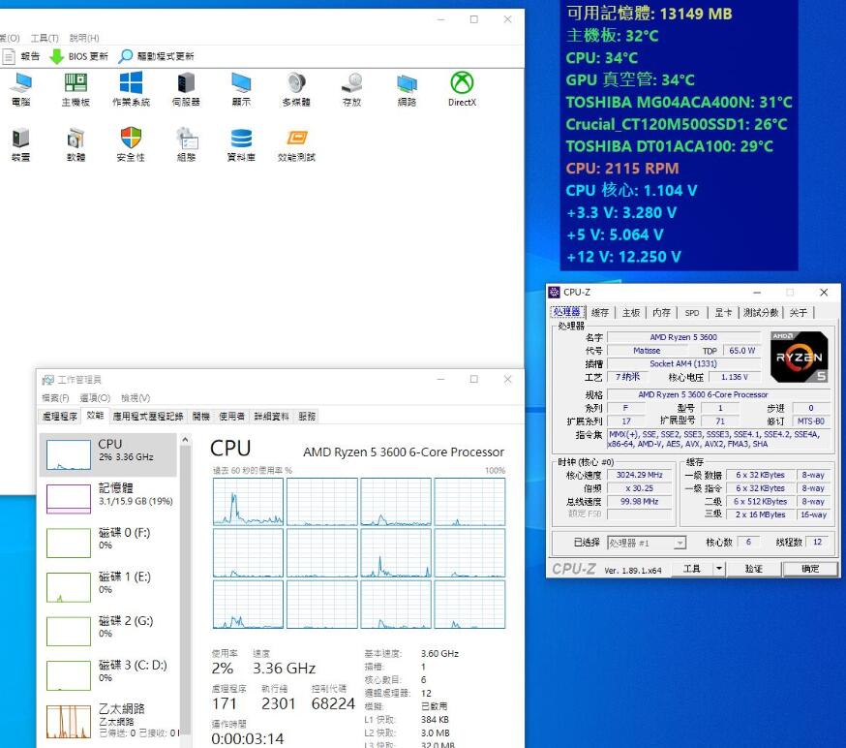
Task: Click the Task Manager sidebar scroll-up arrow
Action: [185, 440]
